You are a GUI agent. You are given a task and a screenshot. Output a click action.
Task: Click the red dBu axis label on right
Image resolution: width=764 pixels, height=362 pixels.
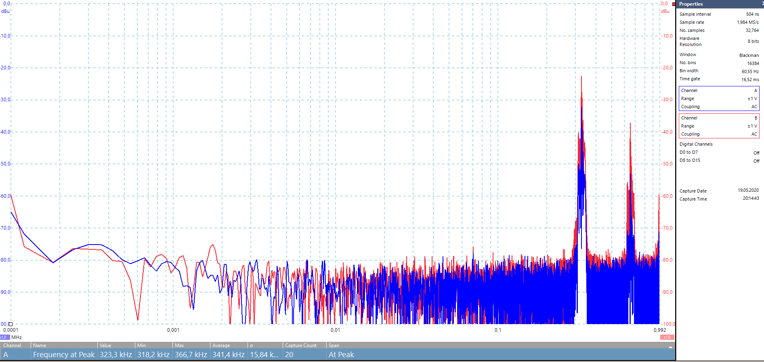(665, 11)
